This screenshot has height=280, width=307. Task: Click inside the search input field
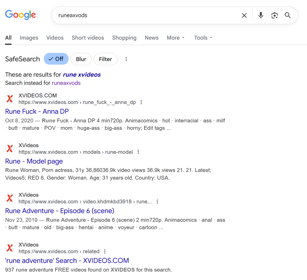pos(145,15)
